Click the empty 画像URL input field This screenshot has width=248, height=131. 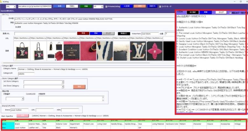point(45,33)
